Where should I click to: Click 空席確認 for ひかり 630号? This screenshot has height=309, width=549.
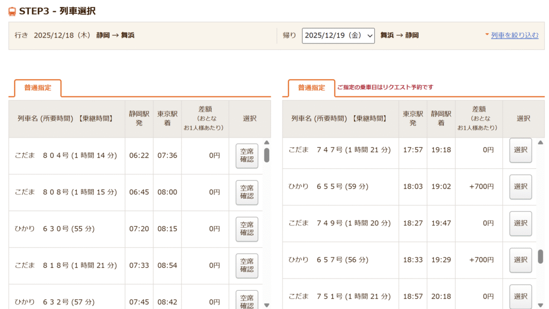point(247,229)
